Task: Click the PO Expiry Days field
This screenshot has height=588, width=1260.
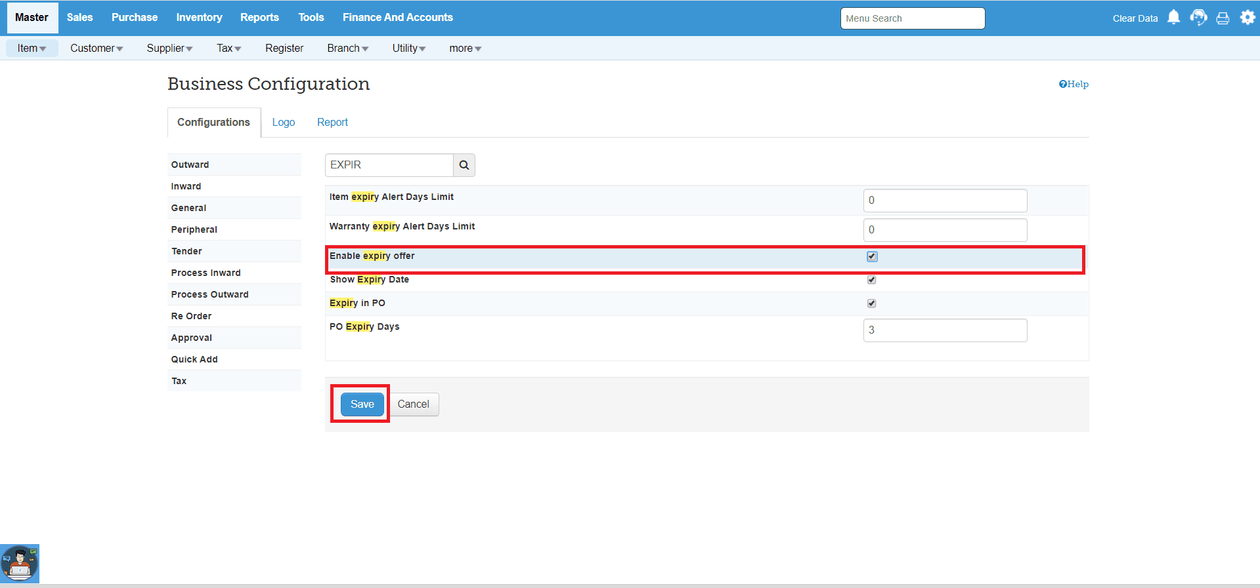Action: point(945,330)
